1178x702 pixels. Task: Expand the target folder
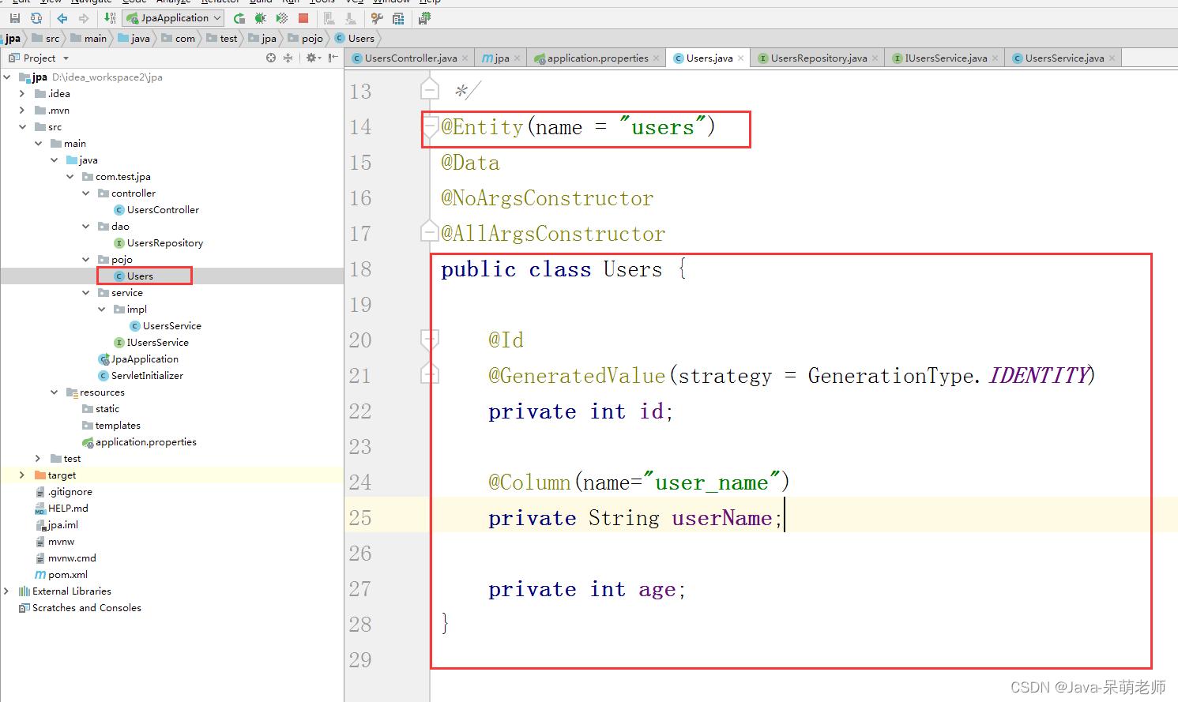tap(21, 475)
